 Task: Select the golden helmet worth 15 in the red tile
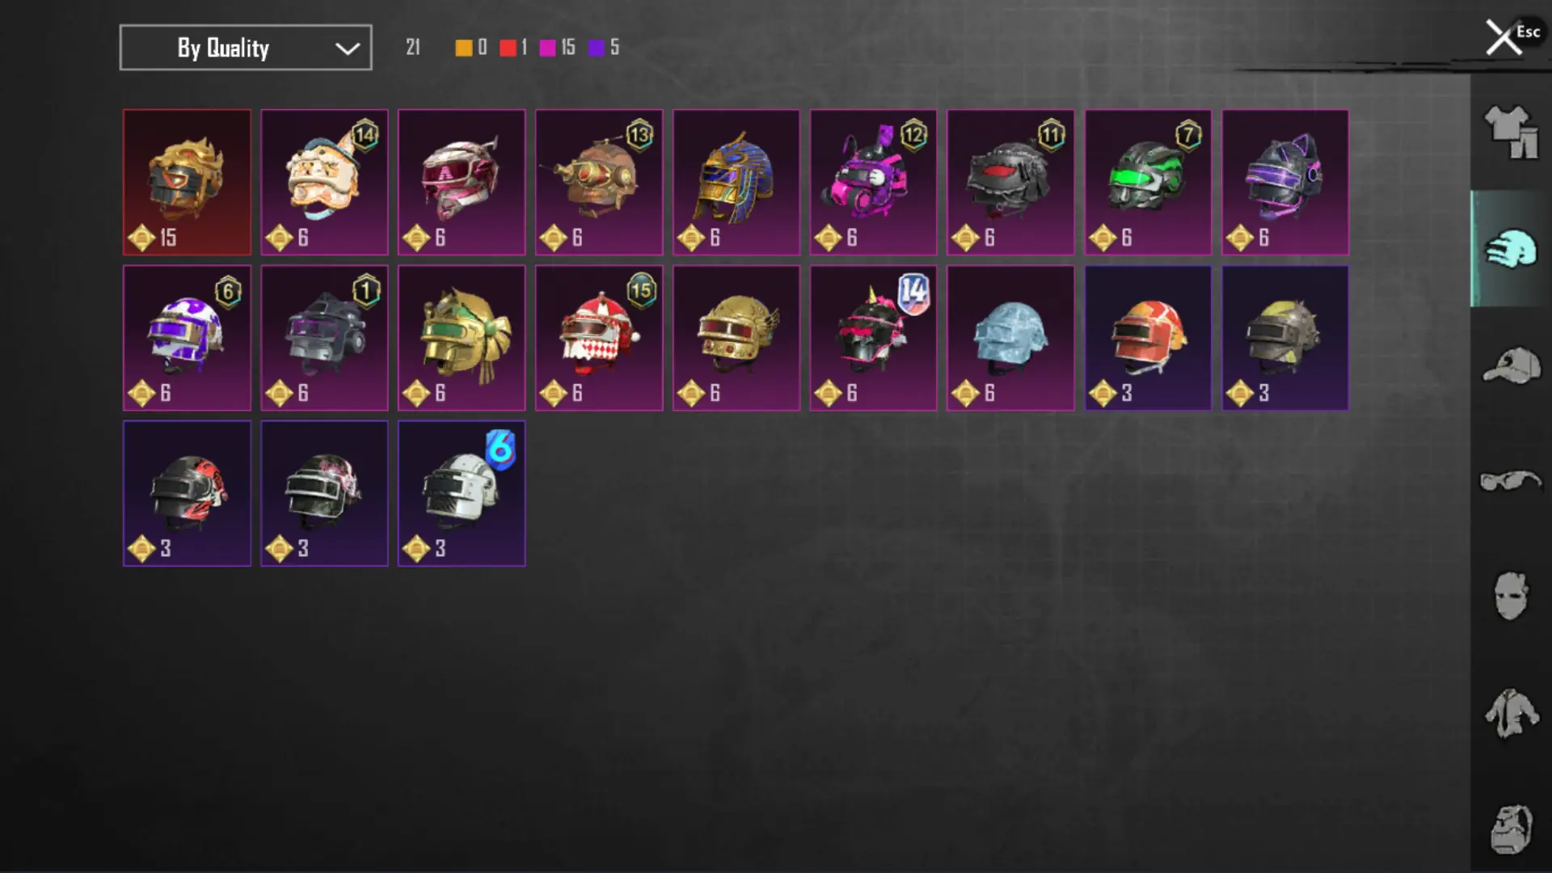coord(187,183)
